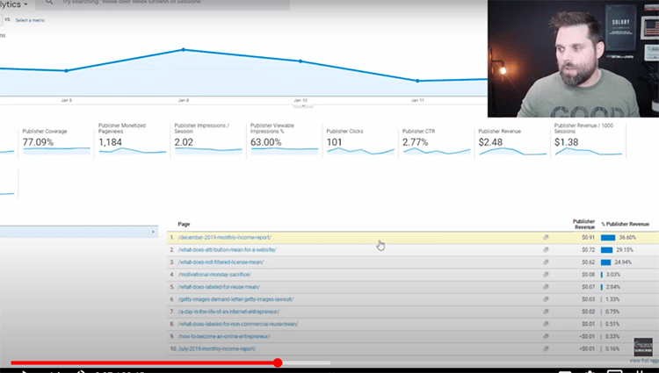Viewport: 659px width, 373px height.
Task: Click the view full report link
Action: (x=643, y=360)
